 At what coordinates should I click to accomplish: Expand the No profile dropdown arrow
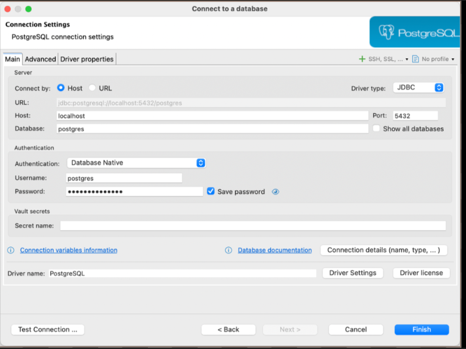click(453, 59)
